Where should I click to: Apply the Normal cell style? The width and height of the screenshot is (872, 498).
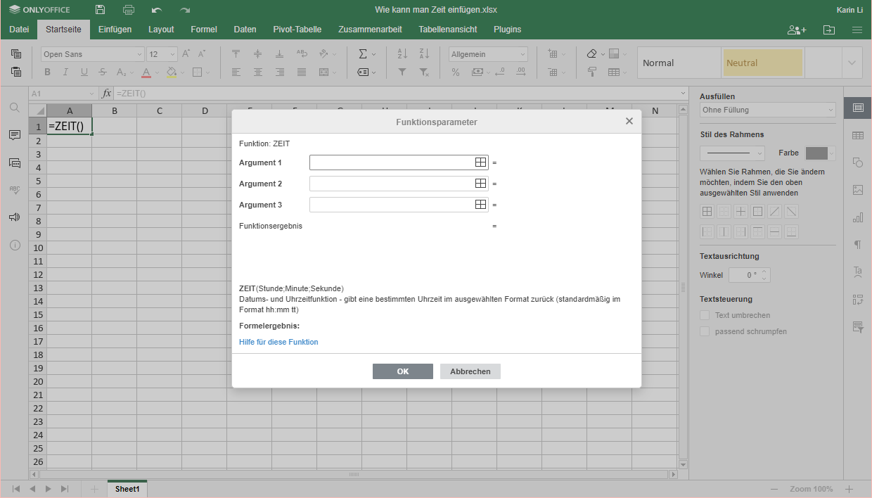tap(679, 63)
